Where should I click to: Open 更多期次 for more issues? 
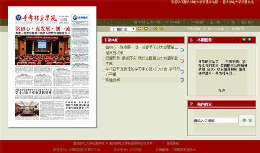pos(247,22)
